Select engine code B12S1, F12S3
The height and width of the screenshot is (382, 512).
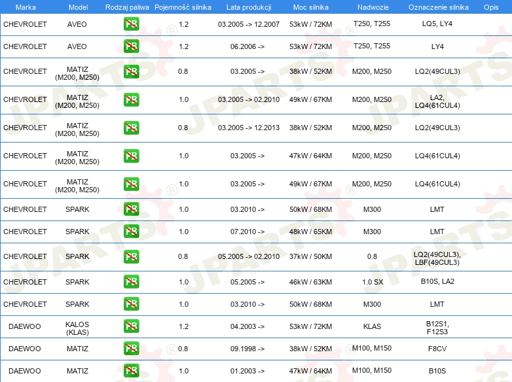pos(437,328)
